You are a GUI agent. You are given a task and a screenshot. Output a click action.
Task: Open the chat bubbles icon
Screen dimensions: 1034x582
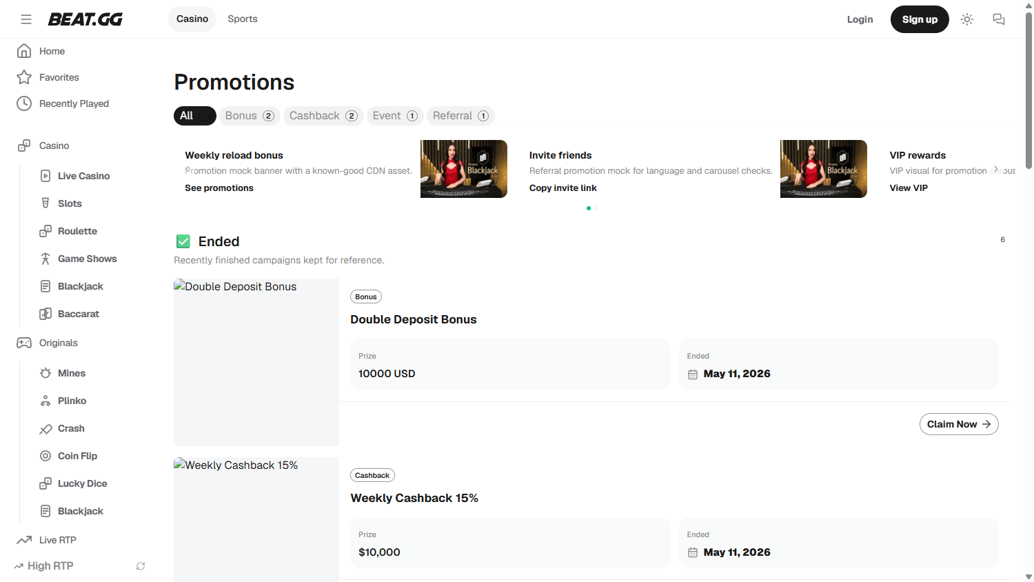(x=998, y=19)
